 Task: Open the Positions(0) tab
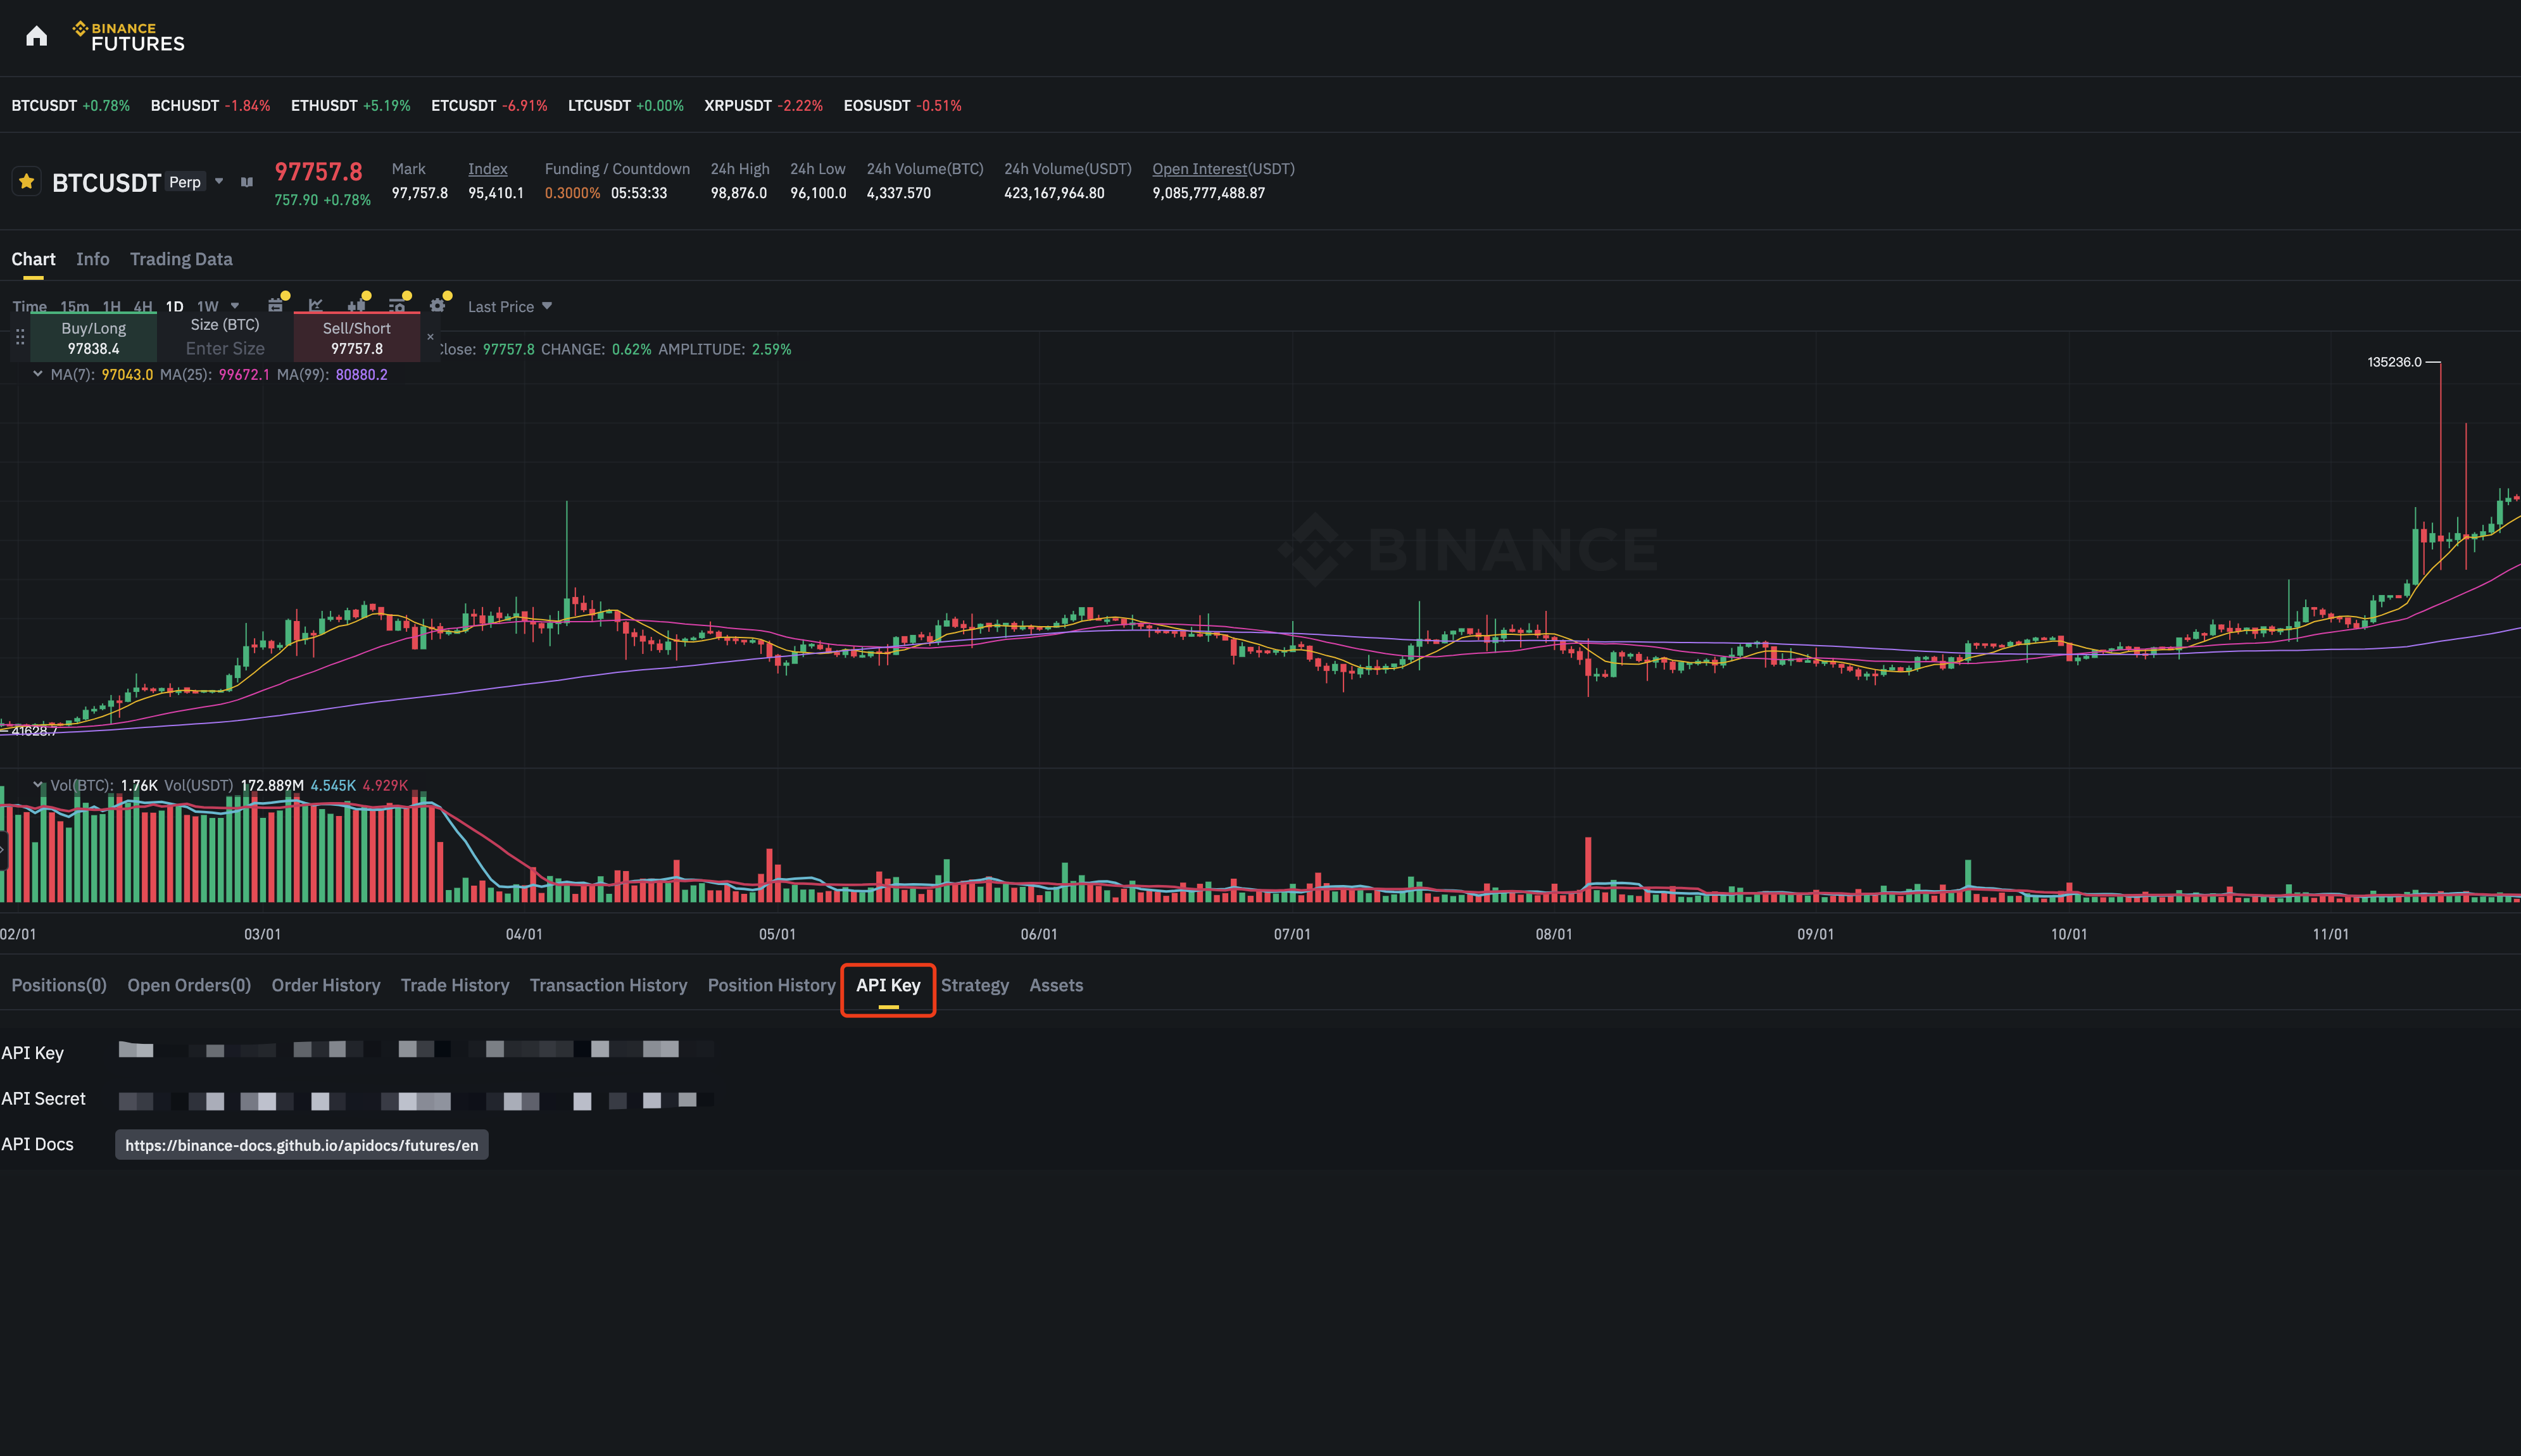tap(59, 986)
